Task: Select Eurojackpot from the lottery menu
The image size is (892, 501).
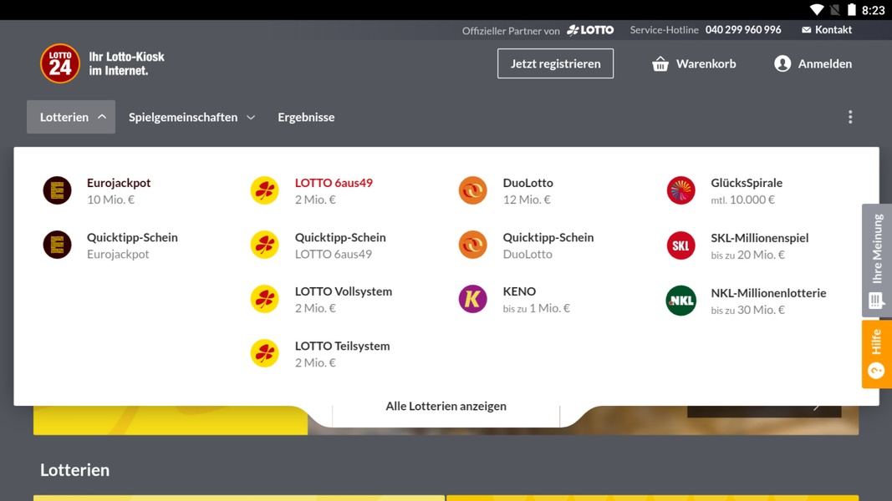Action: coord(119,191)
